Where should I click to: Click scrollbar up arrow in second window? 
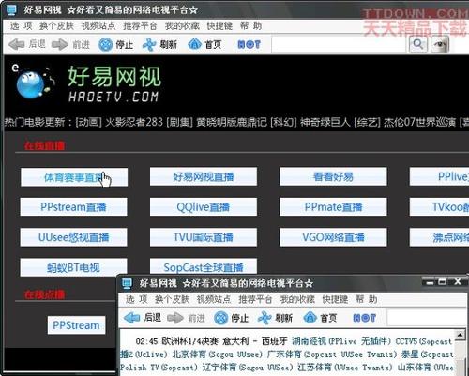461,335
